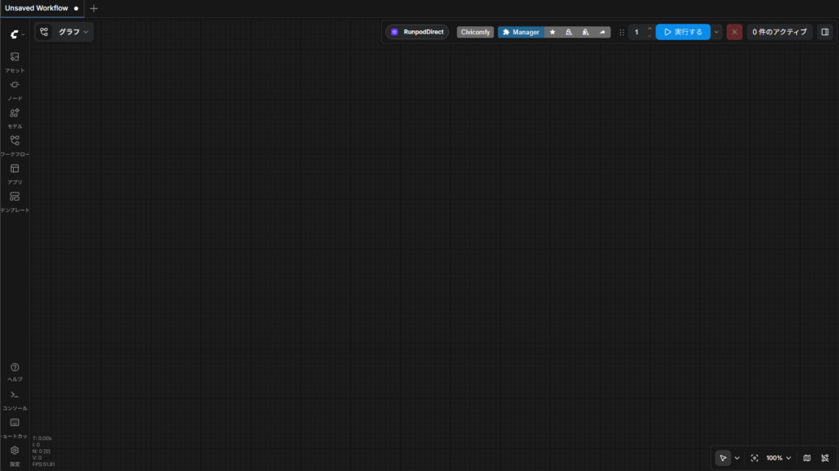
Task: Increase the batch count with up arrow
Action: [x=650, y=29]
